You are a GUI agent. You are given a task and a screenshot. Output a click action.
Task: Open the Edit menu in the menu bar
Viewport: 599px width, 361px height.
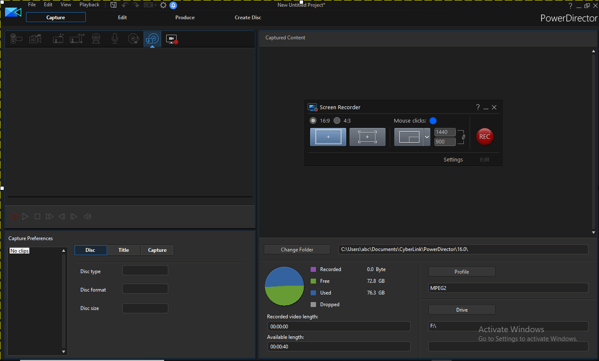[48, 5]
